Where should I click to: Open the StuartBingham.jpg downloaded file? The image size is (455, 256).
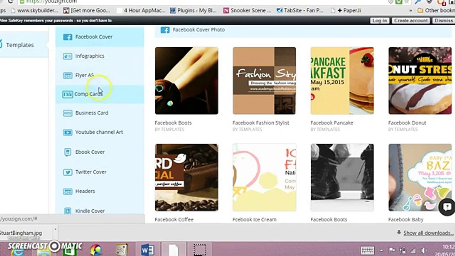pyautogui.click(x=21, y=233)
